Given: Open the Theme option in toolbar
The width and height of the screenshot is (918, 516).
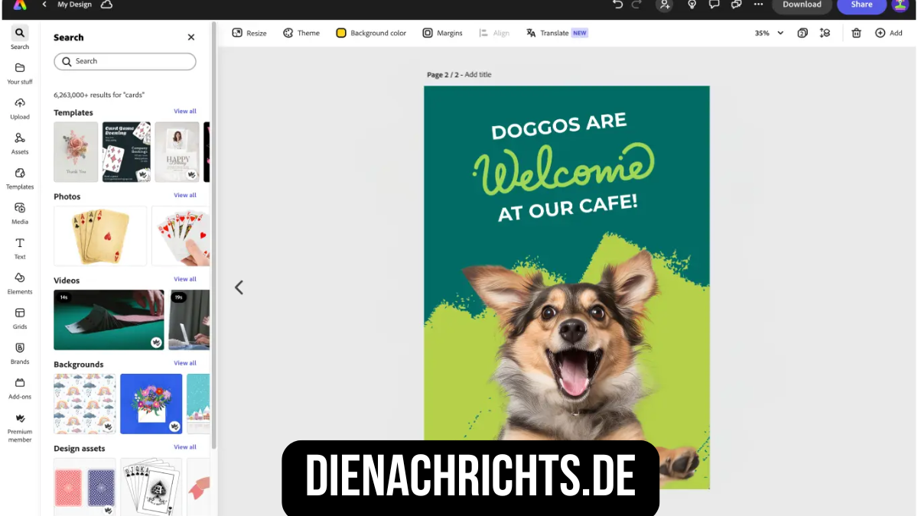Looking at the screenshot, I should [301, 33].
